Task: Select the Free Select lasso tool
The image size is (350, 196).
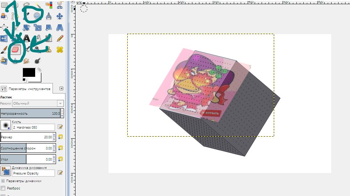Action: (x=26, y=5)
